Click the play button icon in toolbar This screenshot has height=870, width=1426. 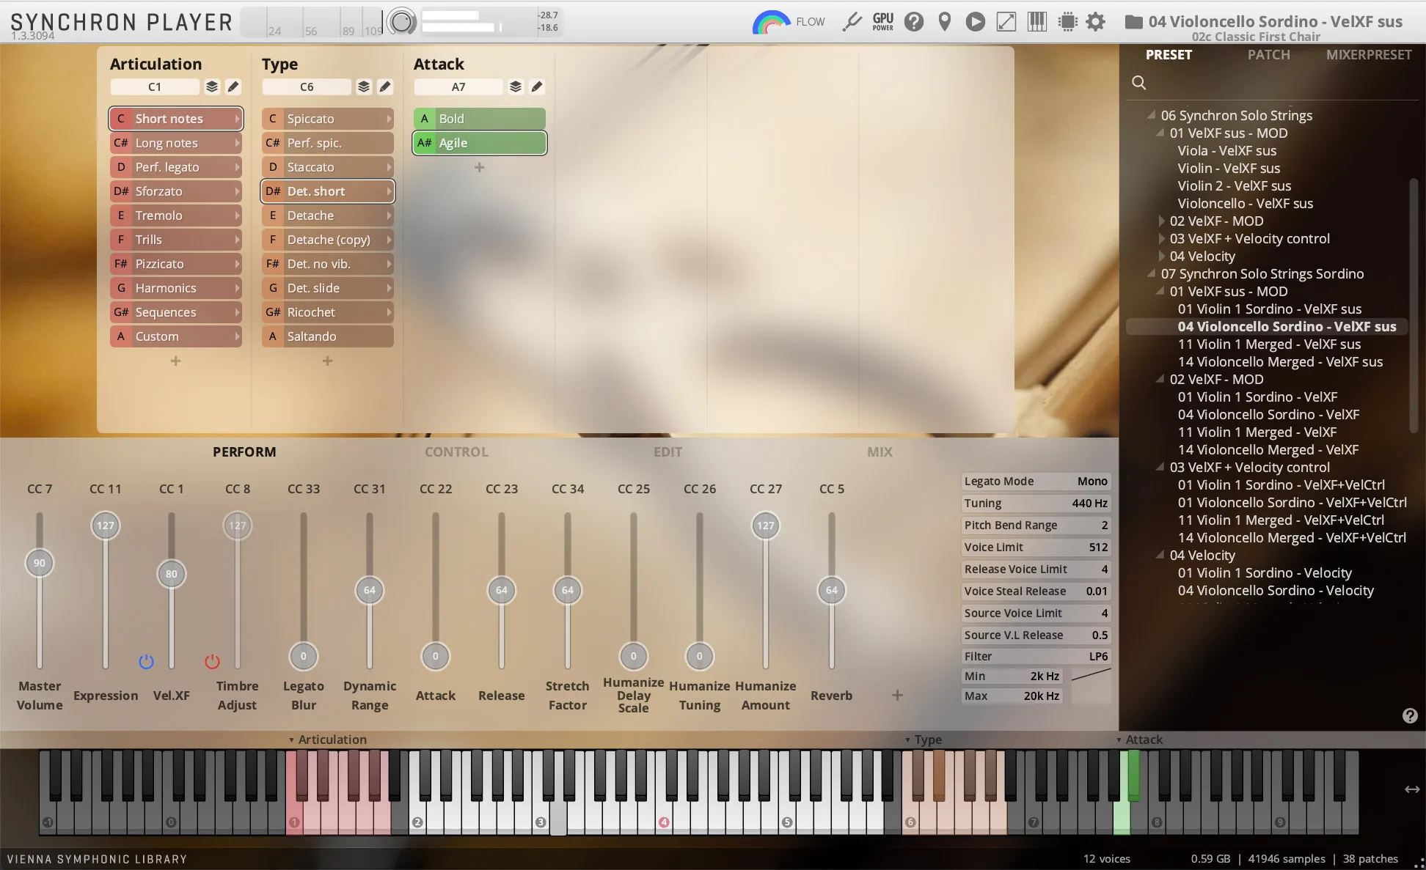(975, 22)
